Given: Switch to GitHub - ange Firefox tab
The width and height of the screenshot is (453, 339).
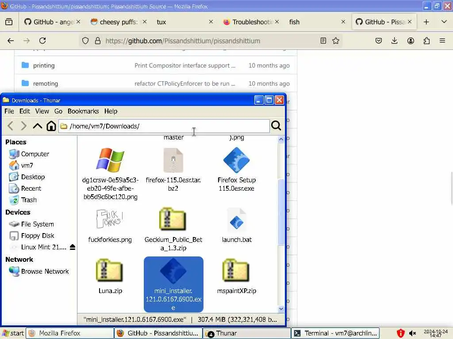Looking at the screenshot, I should click(52, 22).
